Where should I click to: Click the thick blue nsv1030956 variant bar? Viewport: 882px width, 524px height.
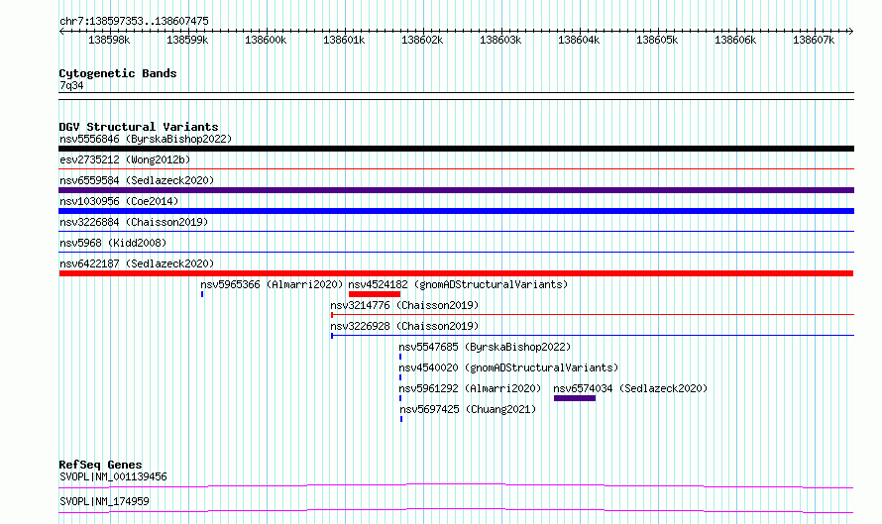456,211
